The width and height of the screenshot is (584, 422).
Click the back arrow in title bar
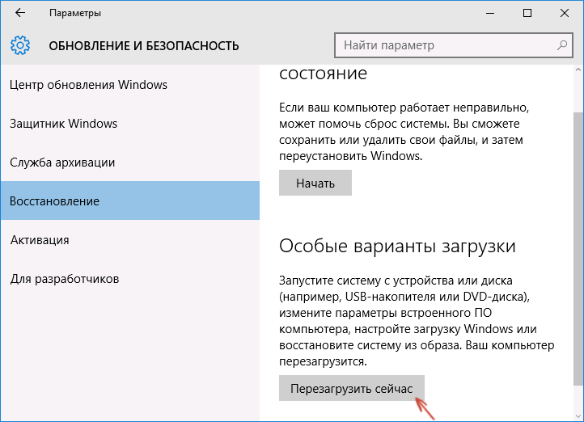(20, 13)
